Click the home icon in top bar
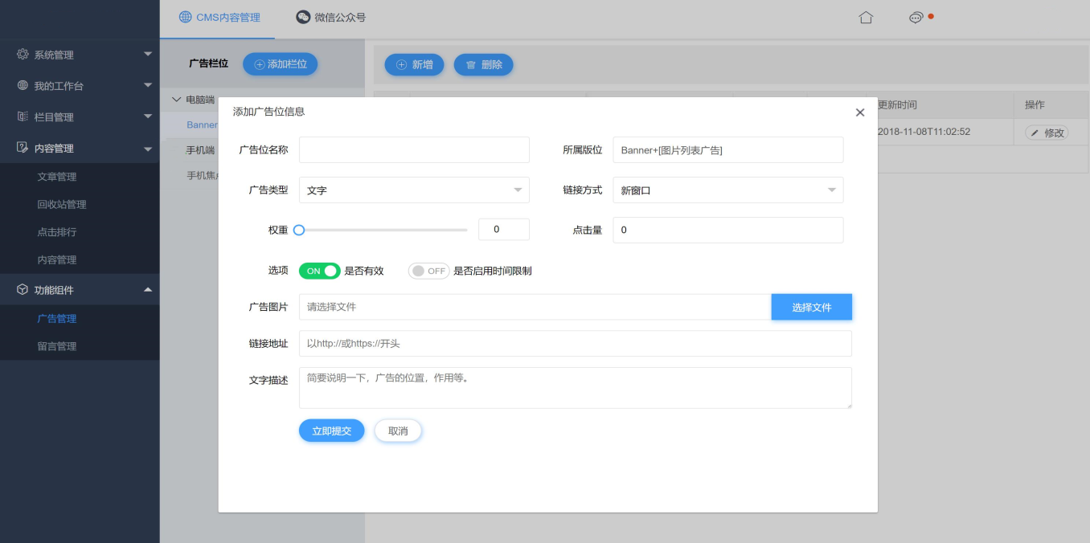Screen dimensions: 1090x543 (866, 18)
